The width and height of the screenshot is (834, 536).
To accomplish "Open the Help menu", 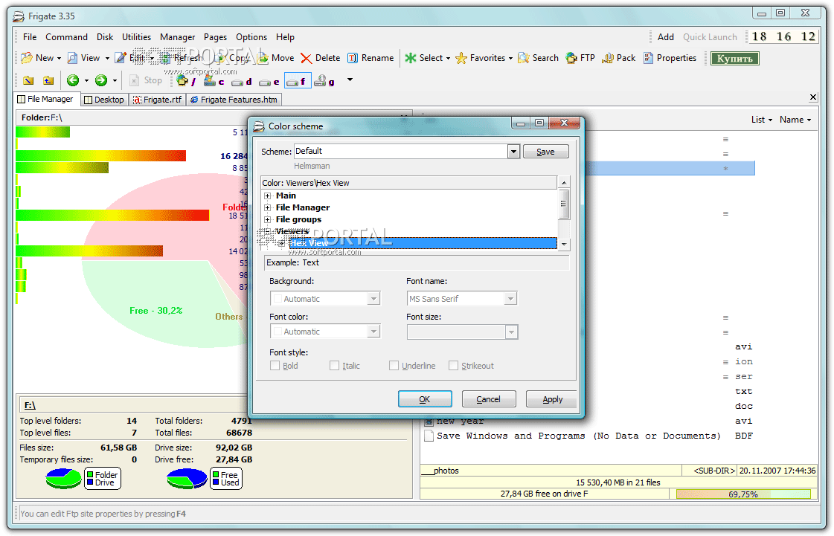I will (x=285, y=37).
